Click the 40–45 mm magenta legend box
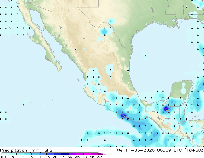 (x=87, y=154)
